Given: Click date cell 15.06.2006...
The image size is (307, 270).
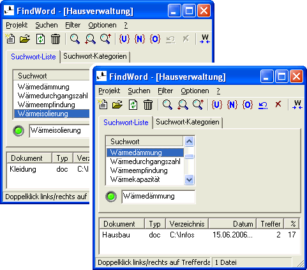Looking at the screenshot, I should point(232,235).
